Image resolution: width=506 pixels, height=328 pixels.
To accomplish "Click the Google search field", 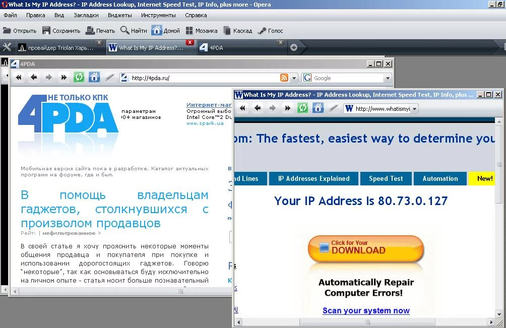I will coord(349,78).
